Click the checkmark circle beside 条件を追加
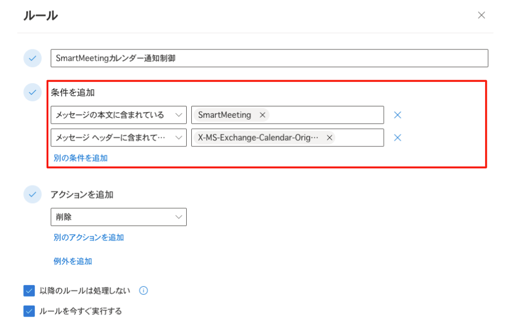Viewport: 530px width, 325px height. point(32,92)
